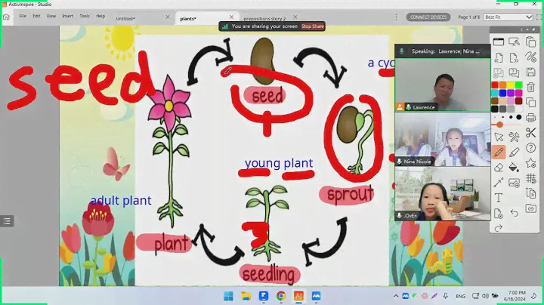544x305 pixels.
Task: Open the Insert menu
Action: pos(67,16)
